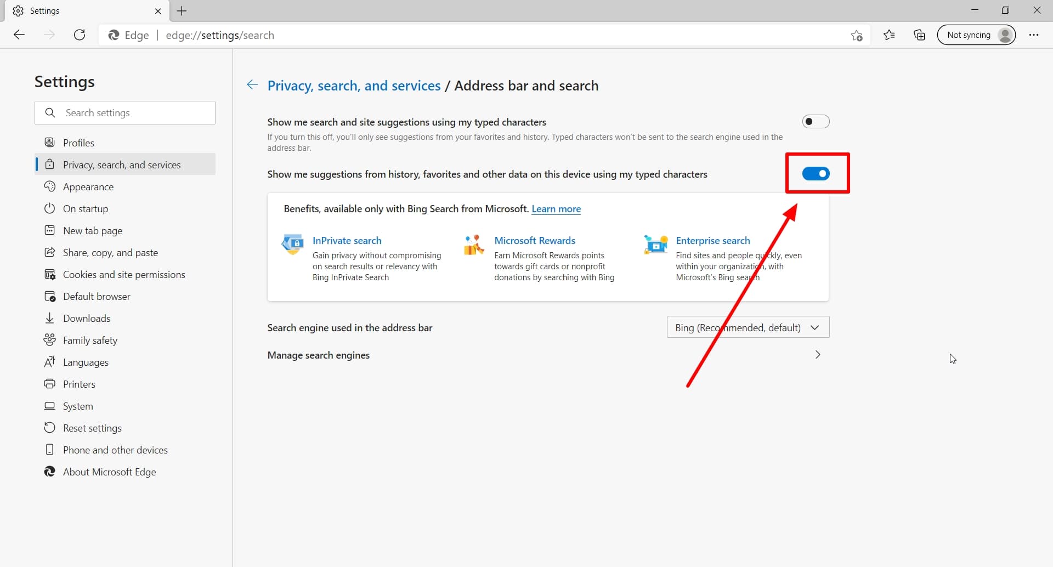Click the New tab page icon
Image resolution: width=1053 pixels, height=567 pixels.
pos(50,230)
